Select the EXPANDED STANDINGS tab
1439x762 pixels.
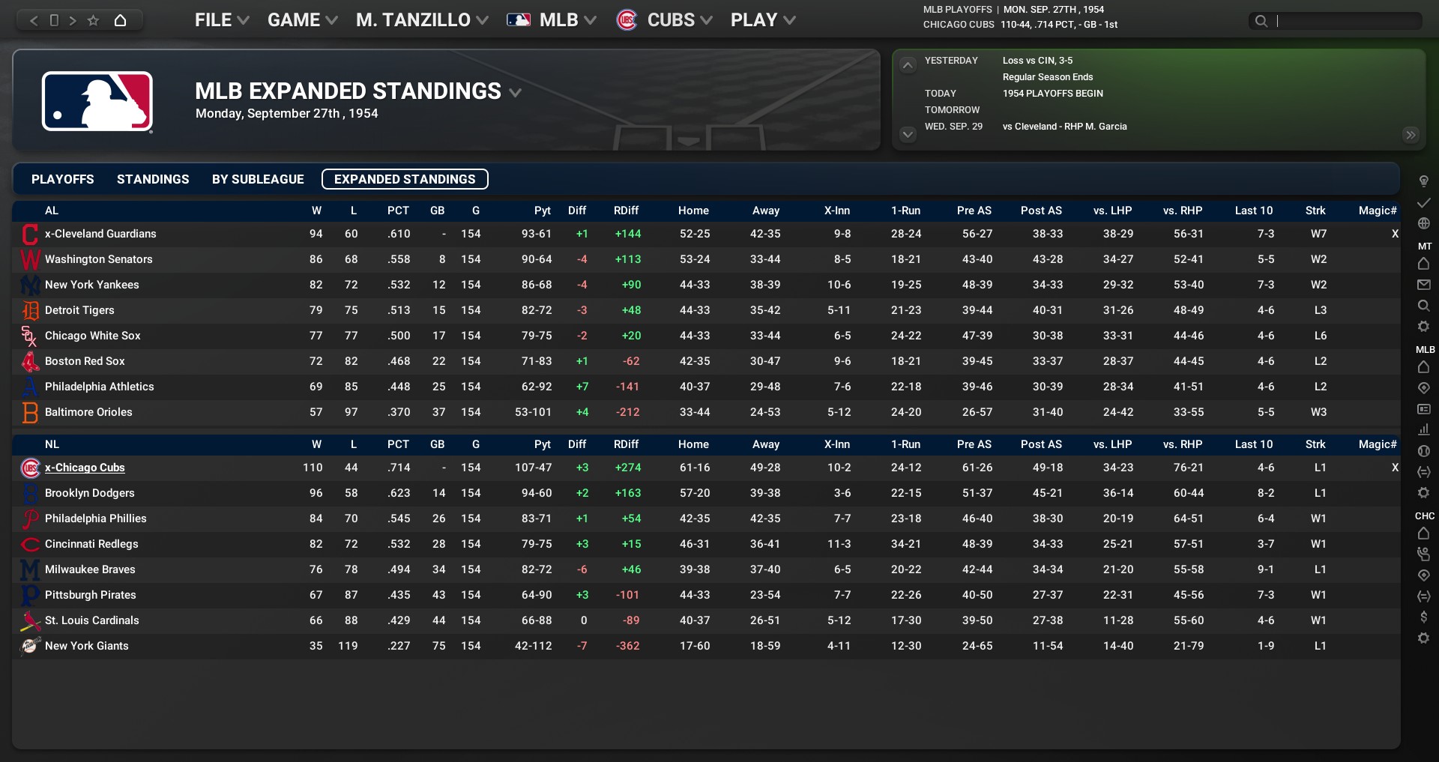[405, 179]
